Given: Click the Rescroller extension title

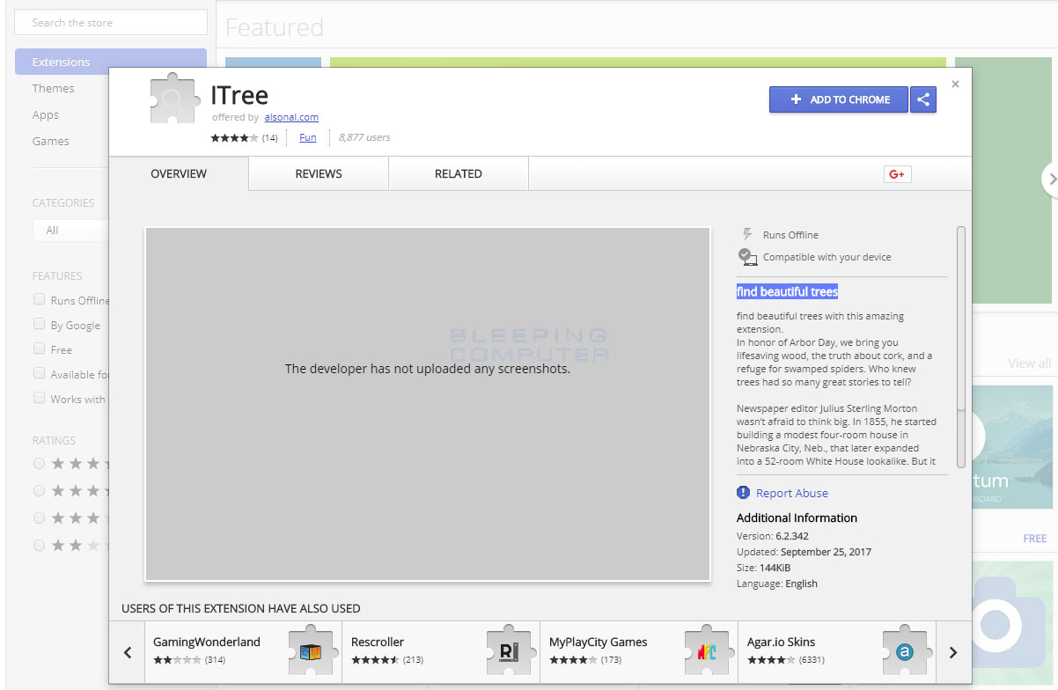Looking at the screenshot, I should tap(378, 642).
